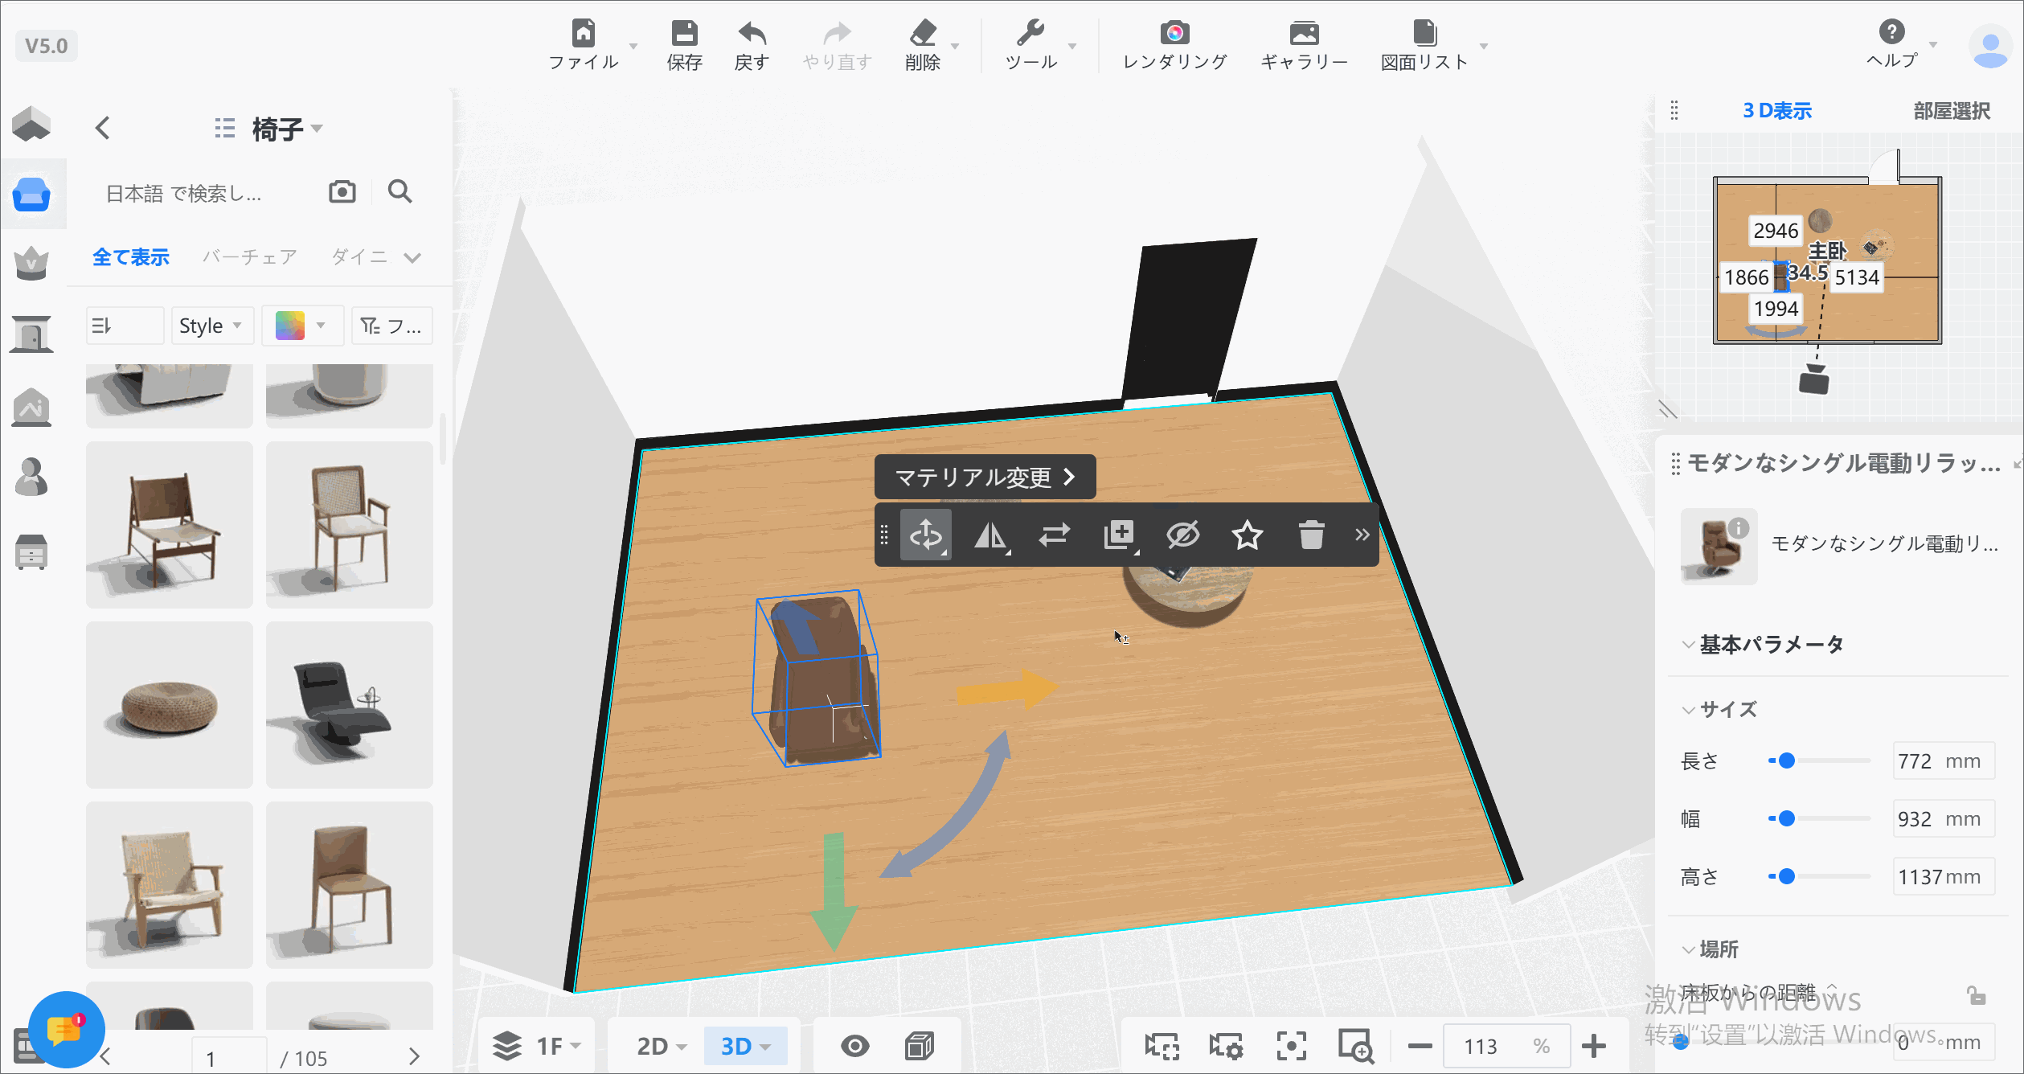Zoom out with the minus button

point(1420,1047)
